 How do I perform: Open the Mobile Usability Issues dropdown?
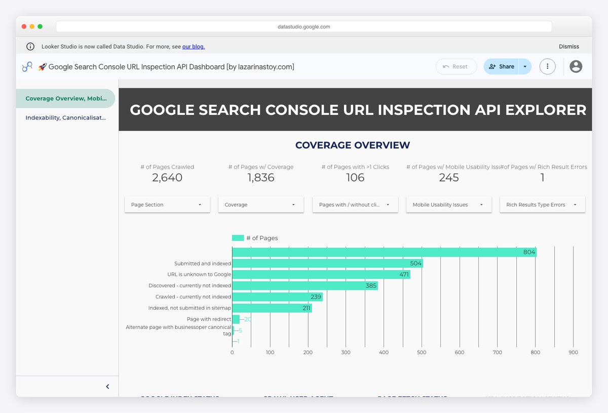pyautogui.click(x=449, y=205)
